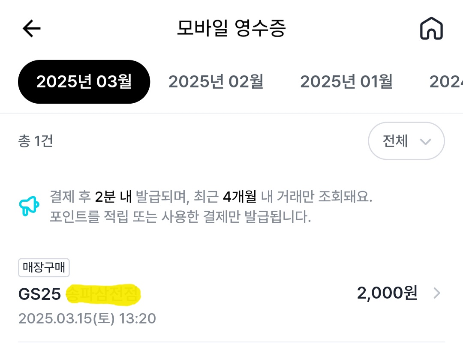Open GS25 receipt via right chevron
The width and height of the screenshot is (463, 344).
pyautogui.click(x=436, y=293)
